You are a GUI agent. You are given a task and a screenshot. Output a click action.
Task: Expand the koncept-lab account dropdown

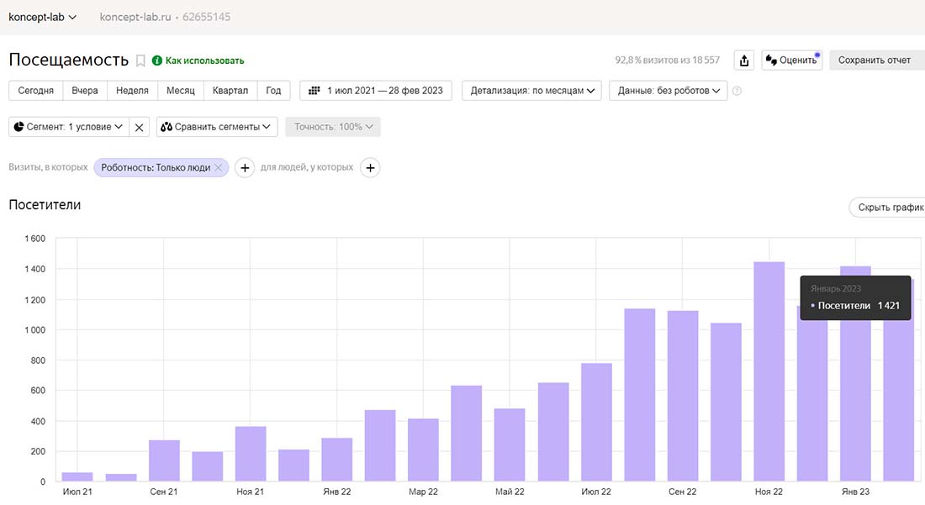pyautogui.click(x=42, y=17)
